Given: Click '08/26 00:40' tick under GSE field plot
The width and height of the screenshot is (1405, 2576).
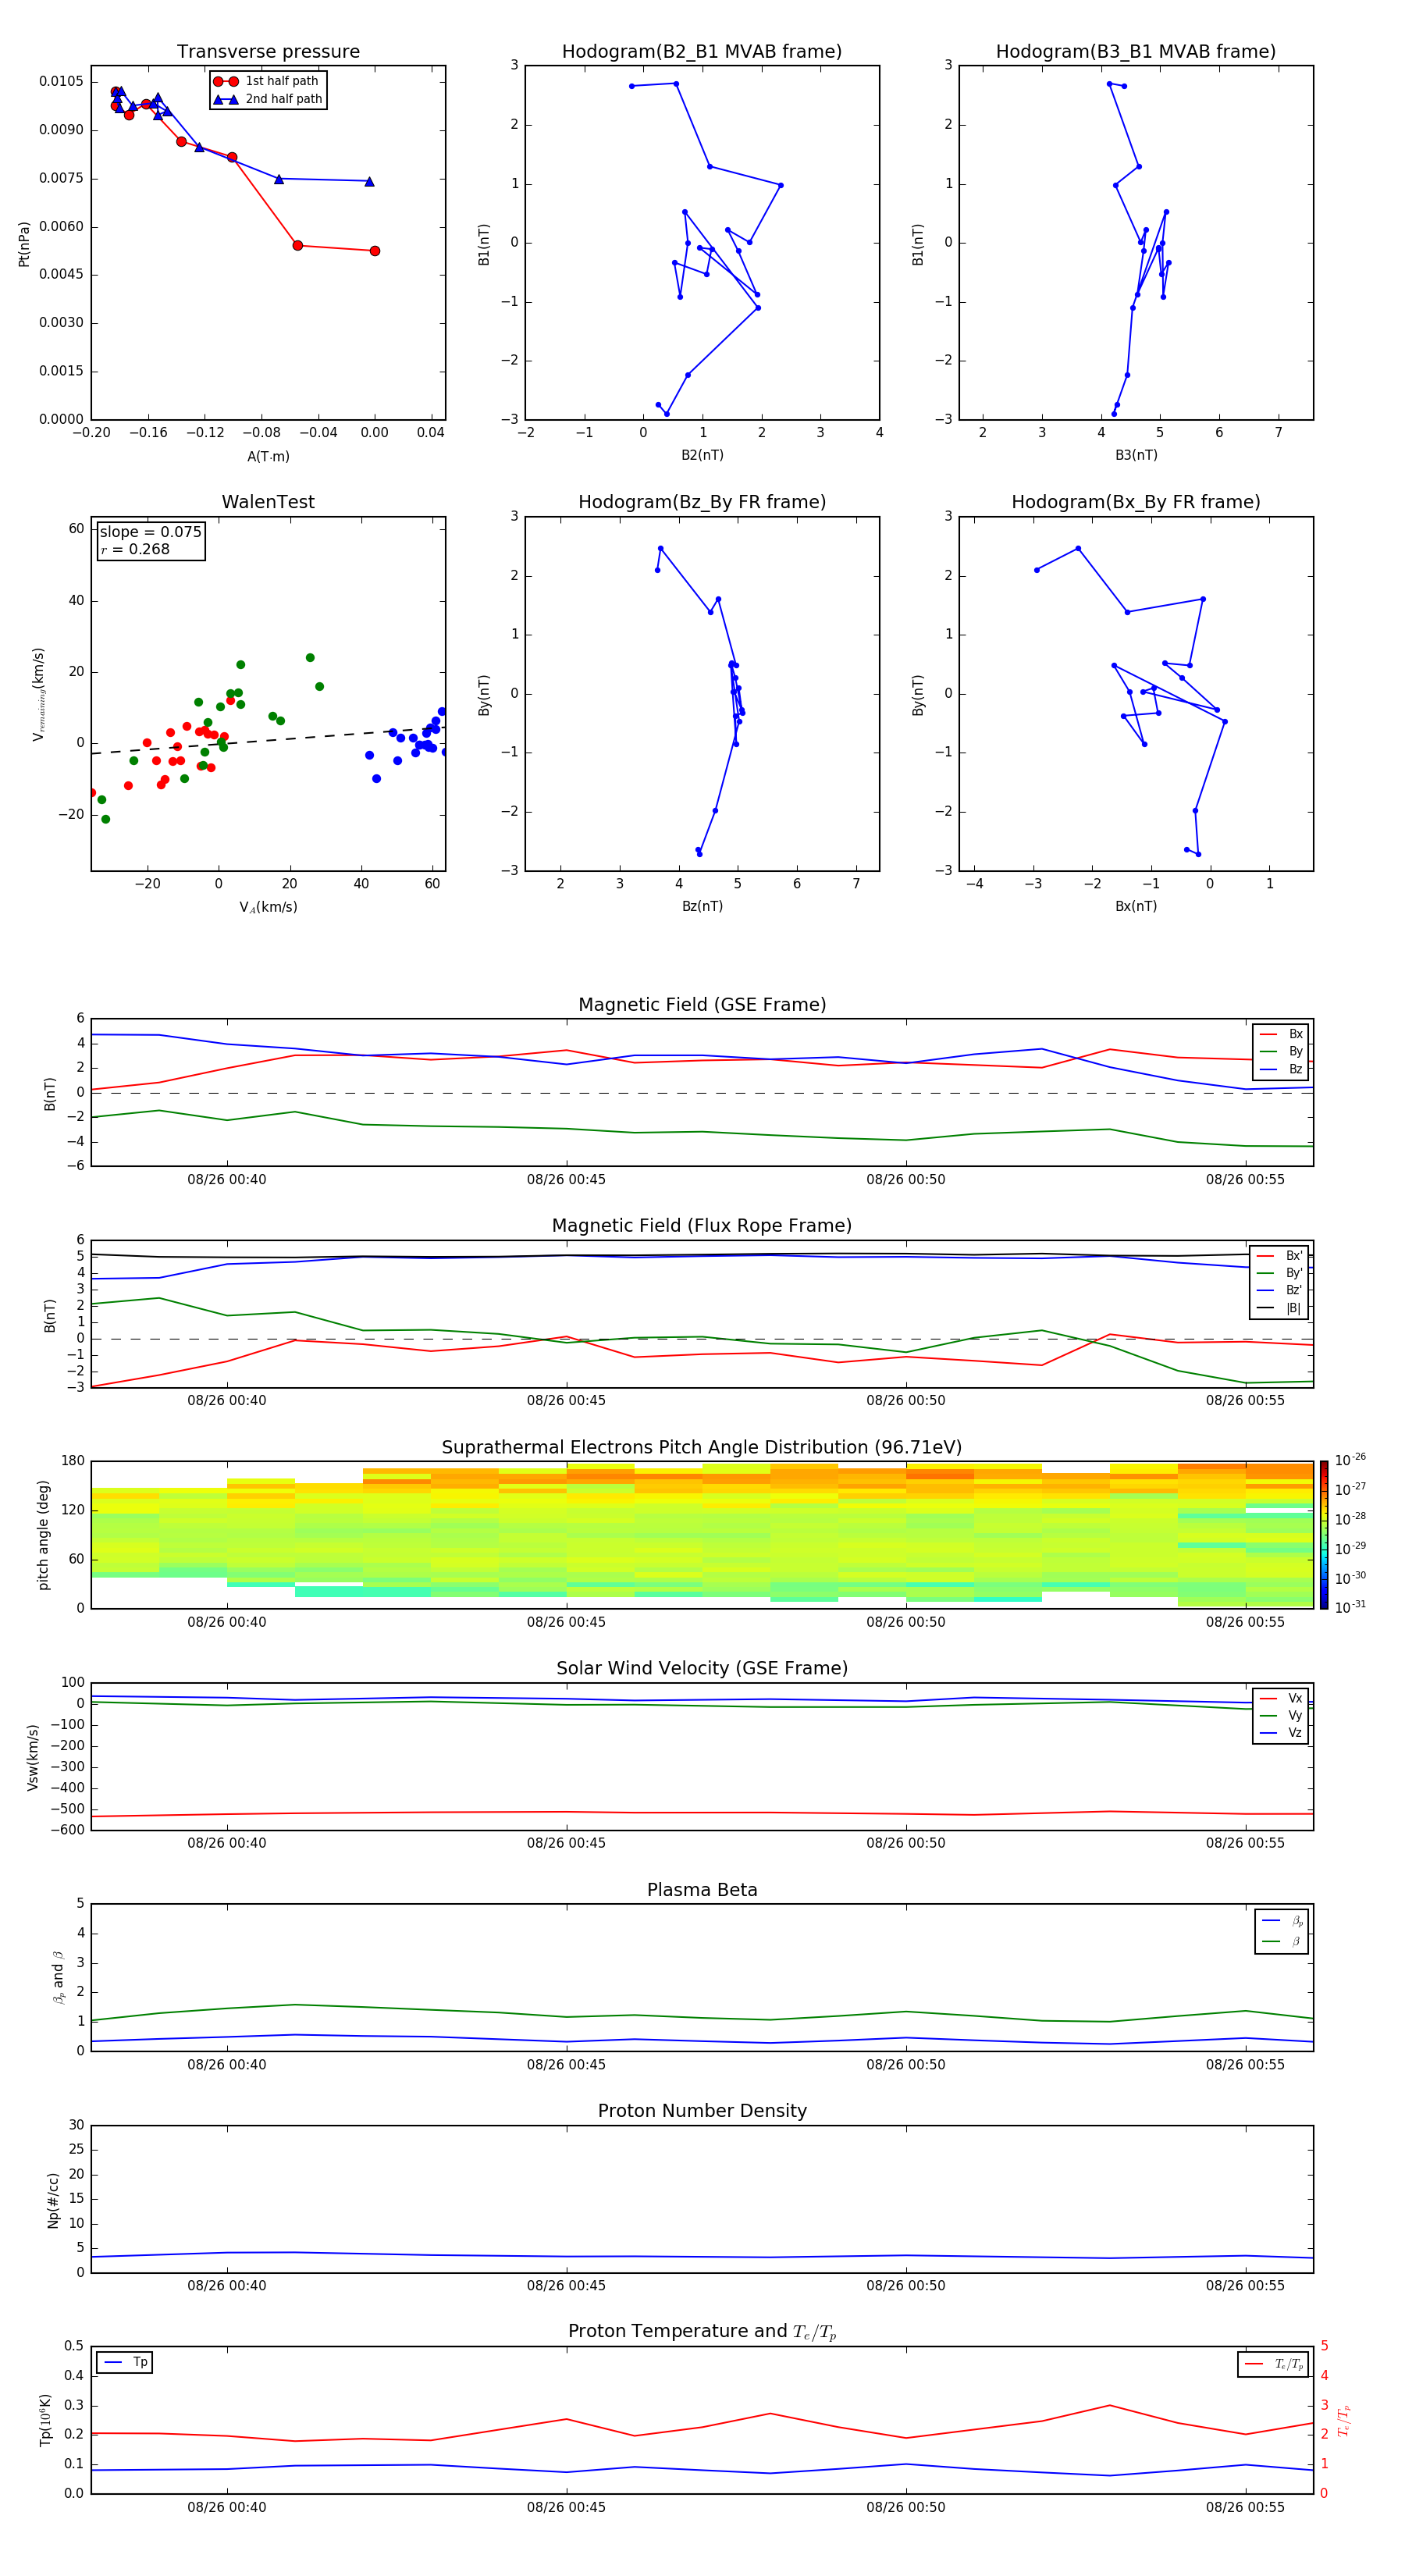Looking at the screenshot, I should click(227, 1179).
